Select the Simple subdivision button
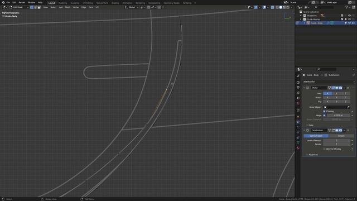Screen dimensions: 357x201 click(341, 136)
